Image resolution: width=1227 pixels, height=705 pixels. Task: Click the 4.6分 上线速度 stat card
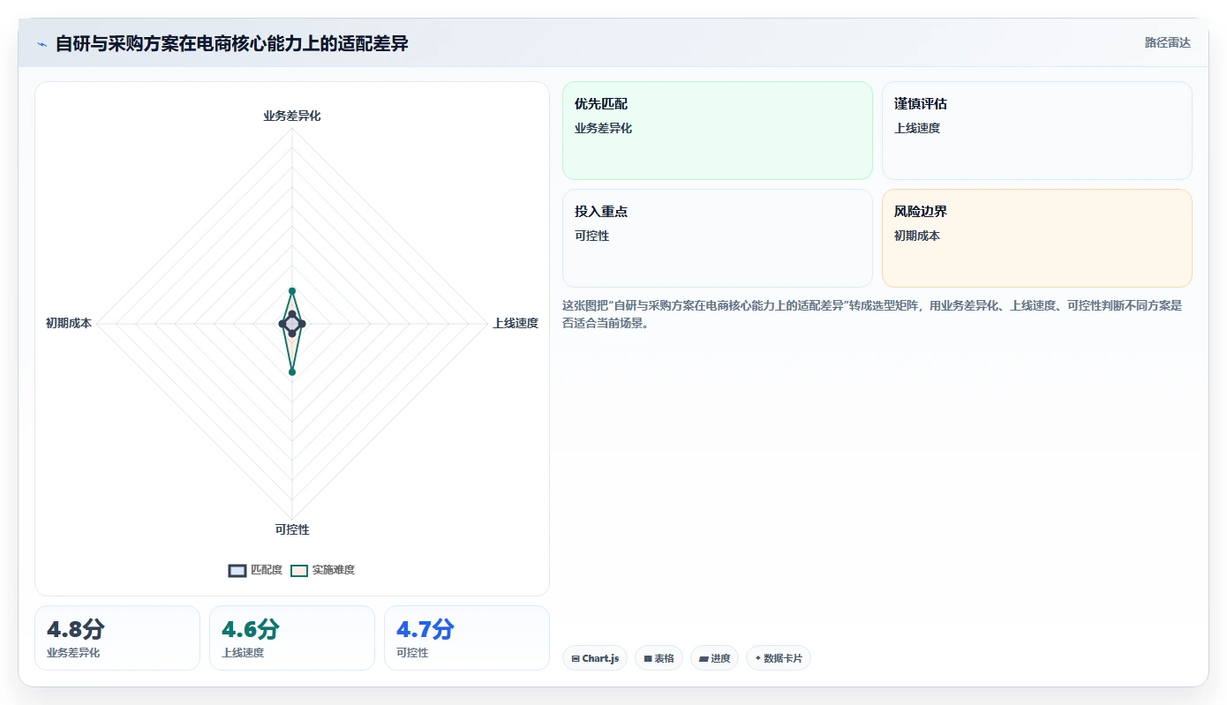pos(292,638)
